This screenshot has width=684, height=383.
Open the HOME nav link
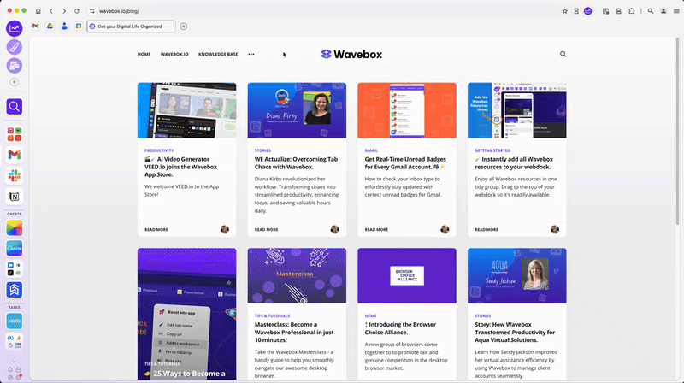pyautogui.click(x=144, y=54)
